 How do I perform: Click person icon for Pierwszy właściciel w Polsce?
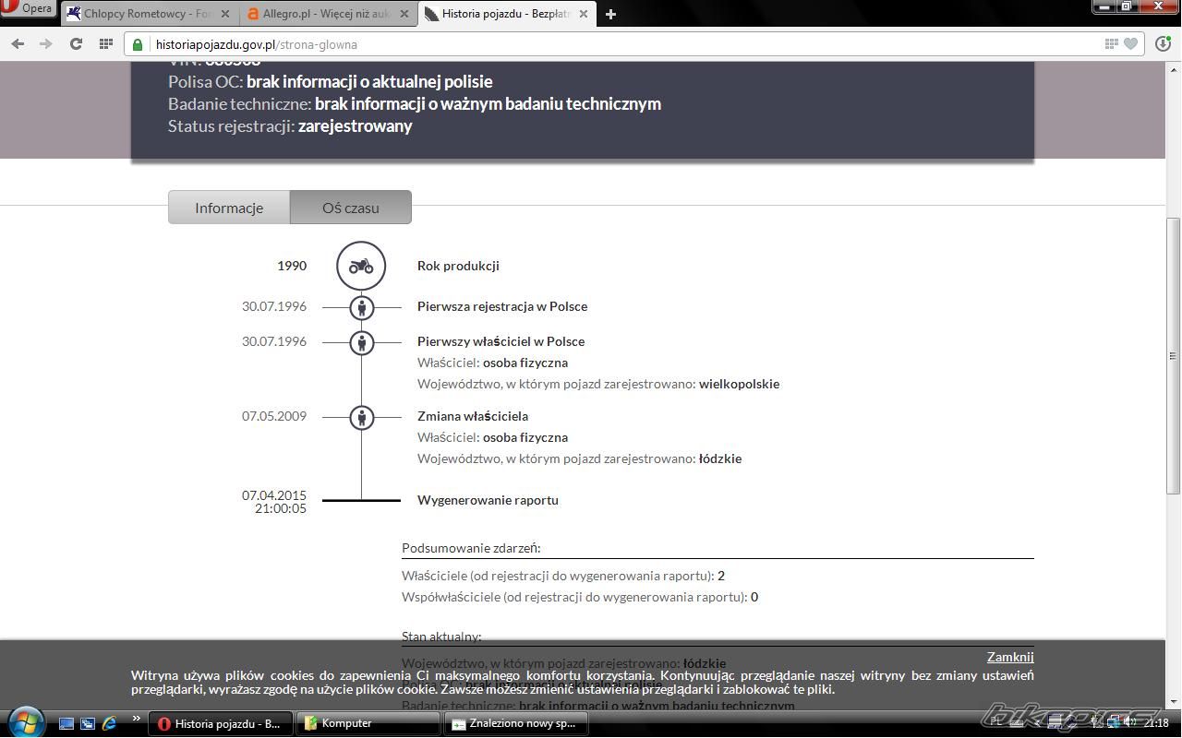[x=361, y=342]
